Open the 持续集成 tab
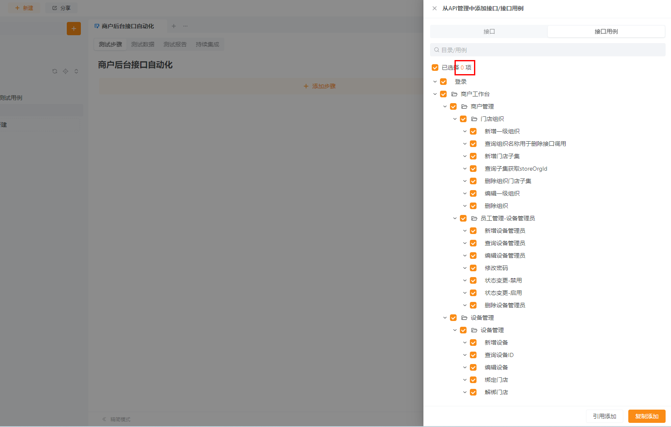Viewport: 671px width, 427px height. [207, 44]
